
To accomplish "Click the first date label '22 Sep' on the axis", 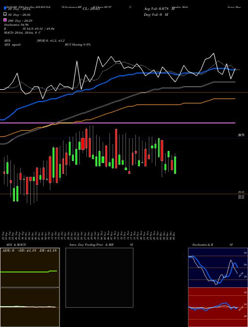I will 3,235.
